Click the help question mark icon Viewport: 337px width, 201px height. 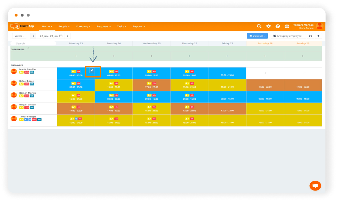pos(278,26)
